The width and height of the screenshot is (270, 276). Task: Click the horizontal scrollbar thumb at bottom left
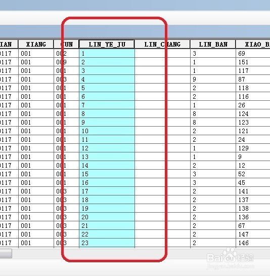pyautogui.click(x=6, y=254)
